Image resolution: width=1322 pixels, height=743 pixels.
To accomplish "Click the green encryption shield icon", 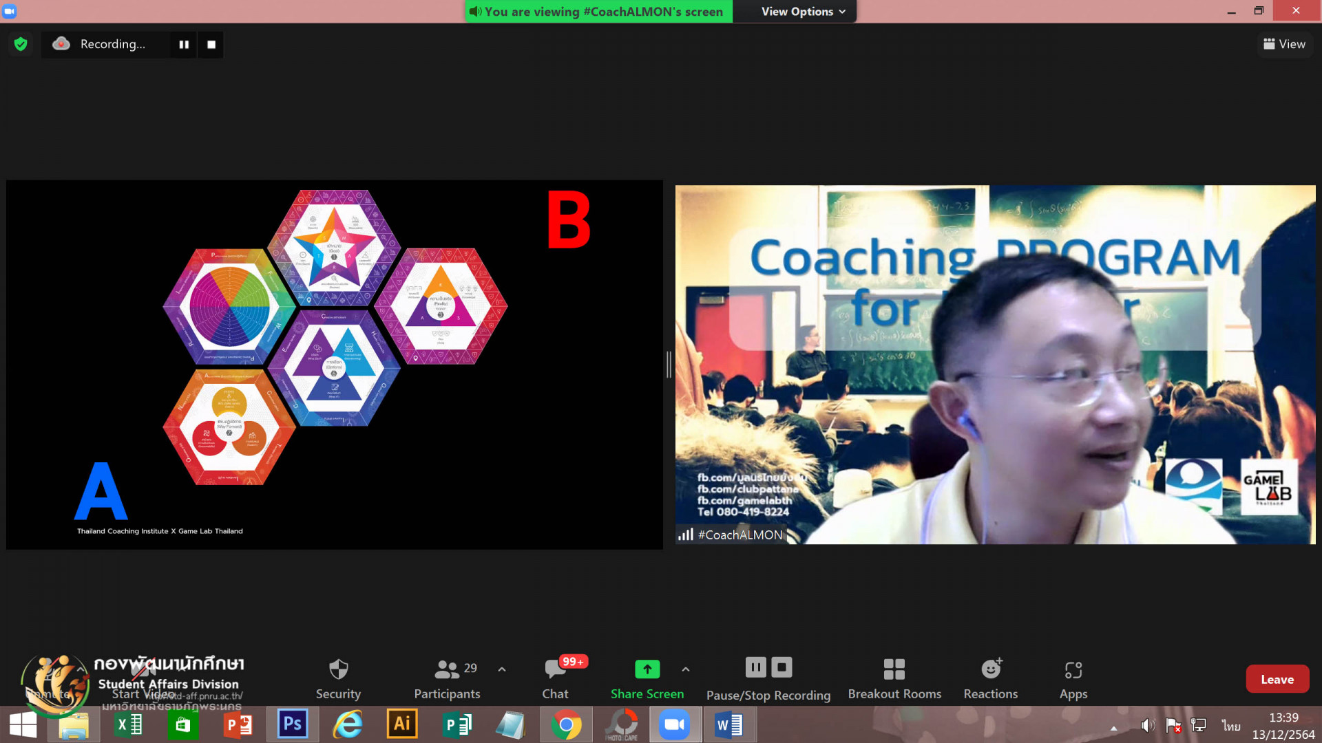I will (21, 44).
